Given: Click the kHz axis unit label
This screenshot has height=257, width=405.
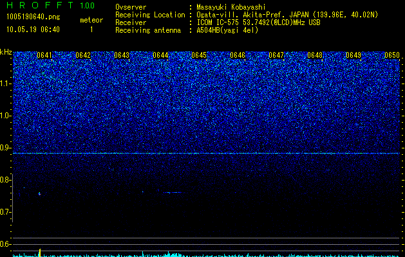Looking at the screenshot, I should tap(6, 52).
